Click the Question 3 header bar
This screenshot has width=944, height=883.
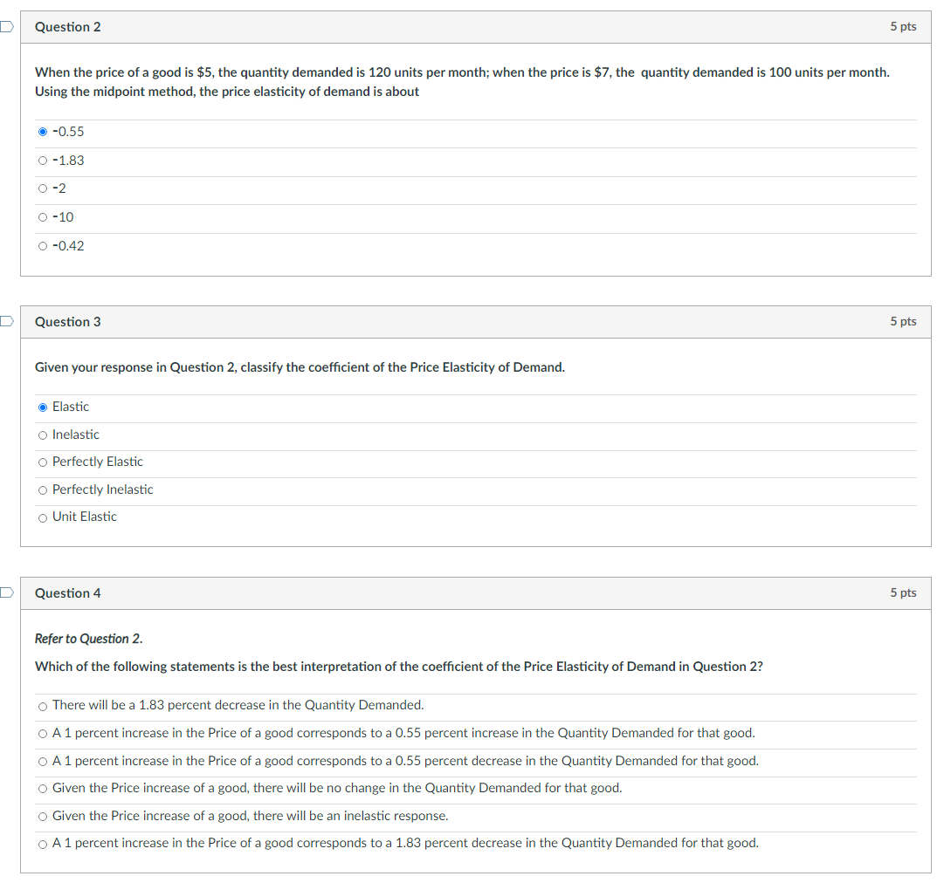coord(476,322)
